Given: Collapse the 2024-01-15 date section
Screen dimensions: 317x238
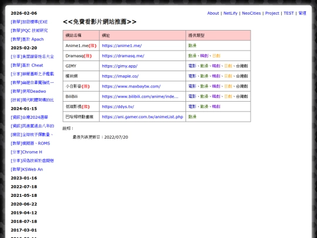Looking at the screenshot, I should [24, 109].
